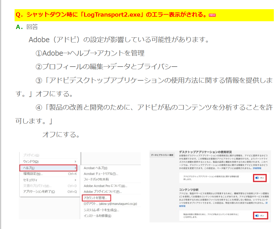Click the green 'A.' answer label

[x=19, y=27]
